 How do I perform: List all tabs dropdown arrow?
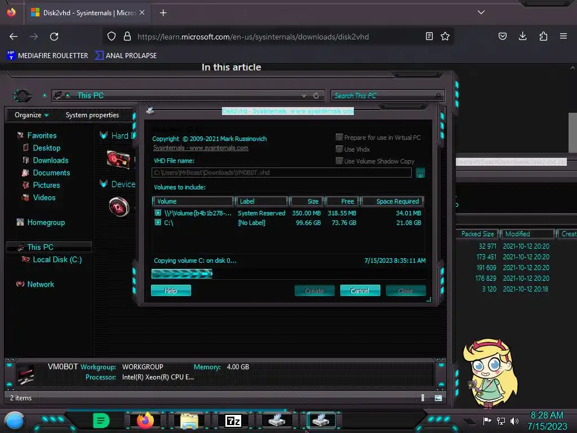click(481, 12)
